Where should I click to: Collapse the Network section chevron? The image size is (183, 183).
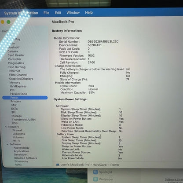(x=6, y=127)
